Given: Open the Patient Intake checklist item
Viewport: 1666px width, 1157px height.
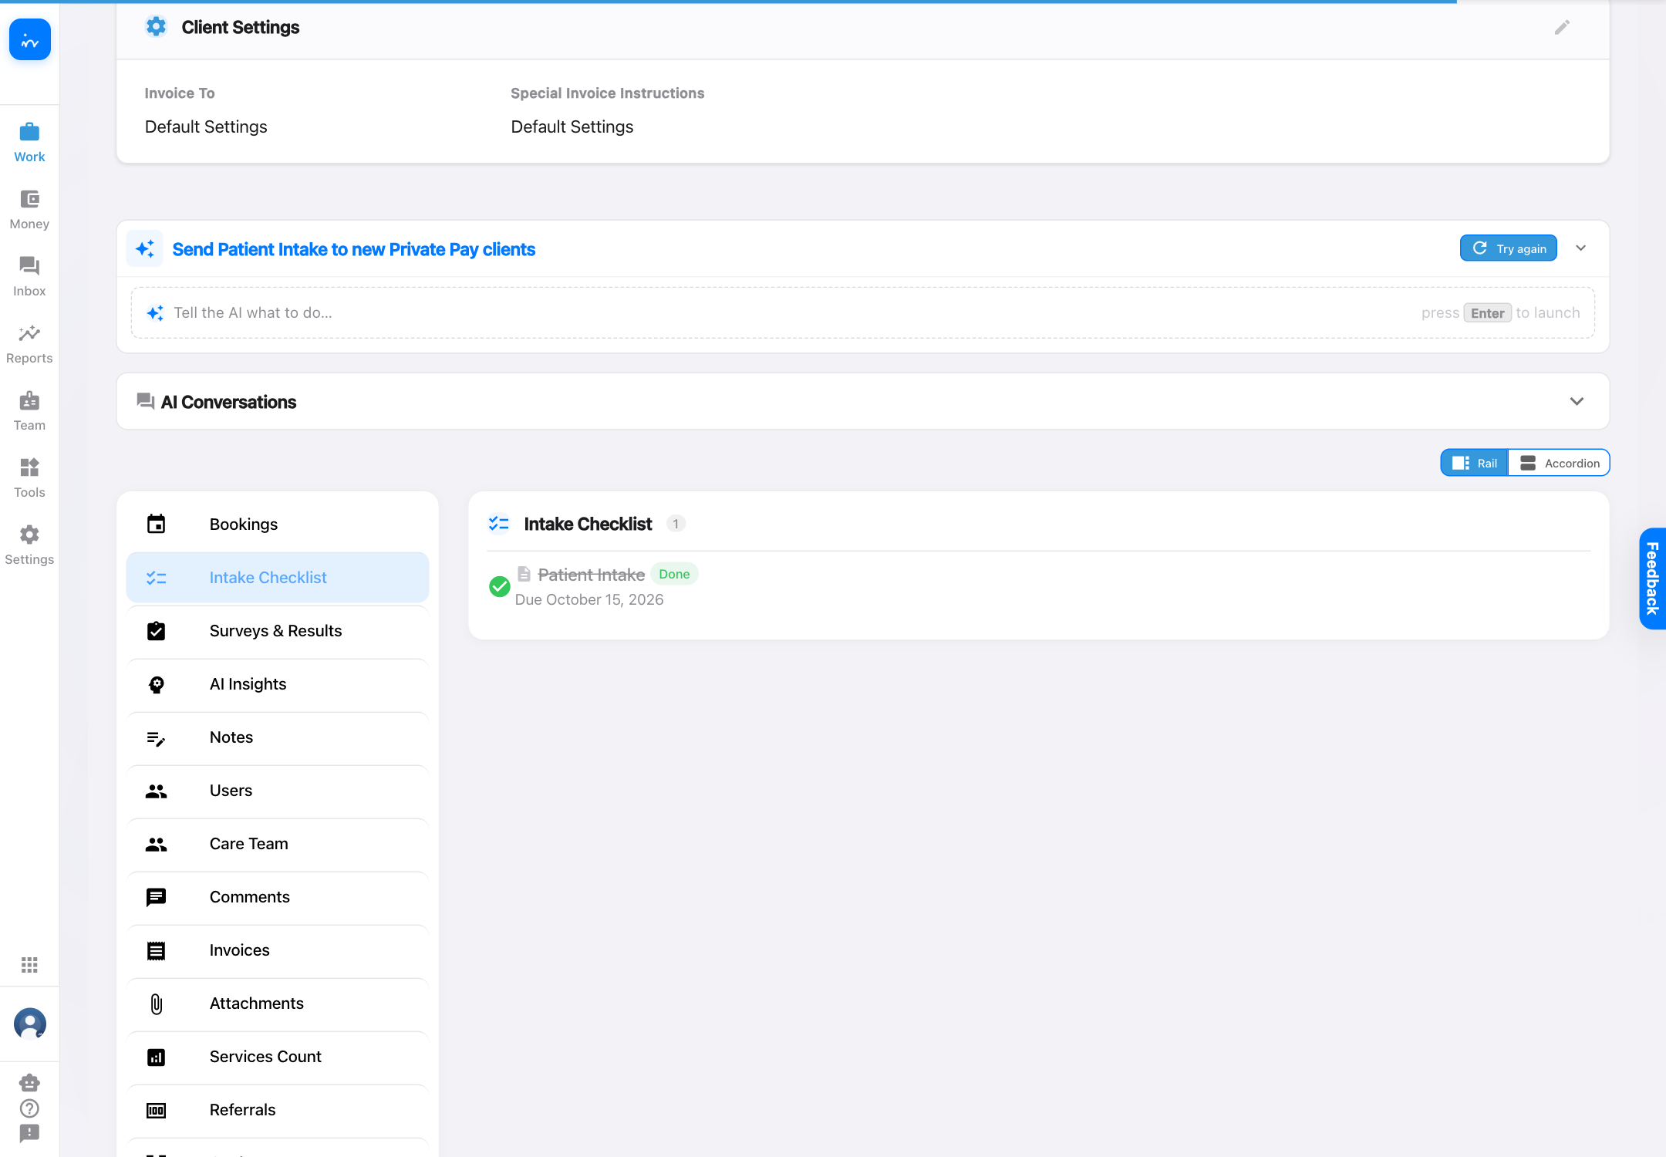Looking at the screenshot, I should point(592,575).
